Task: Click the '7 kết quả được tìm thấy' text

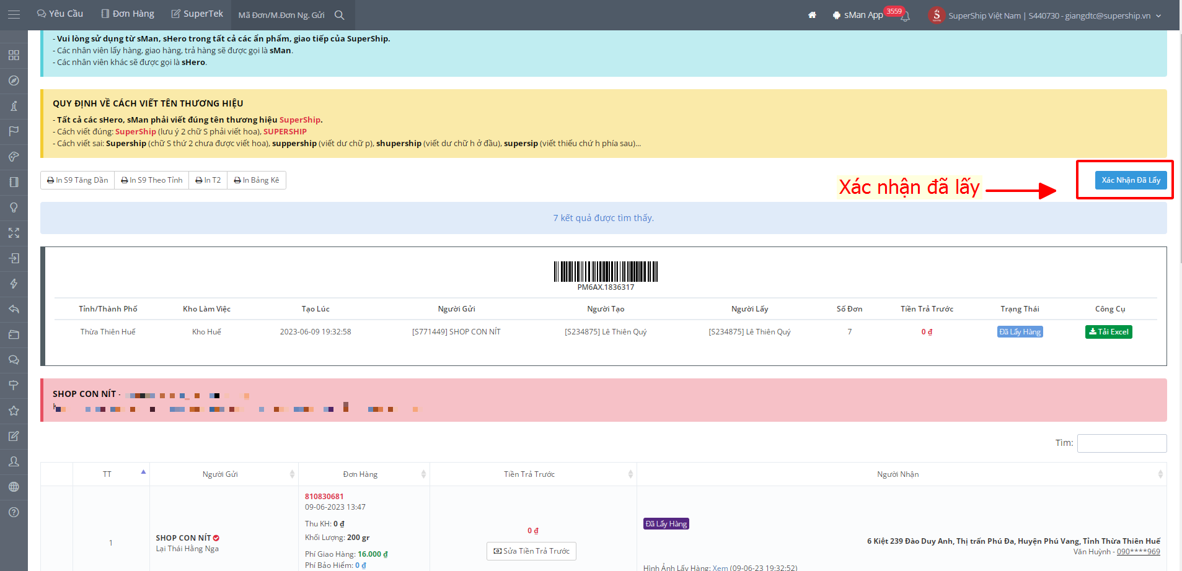Action: [x=604, y=218]
